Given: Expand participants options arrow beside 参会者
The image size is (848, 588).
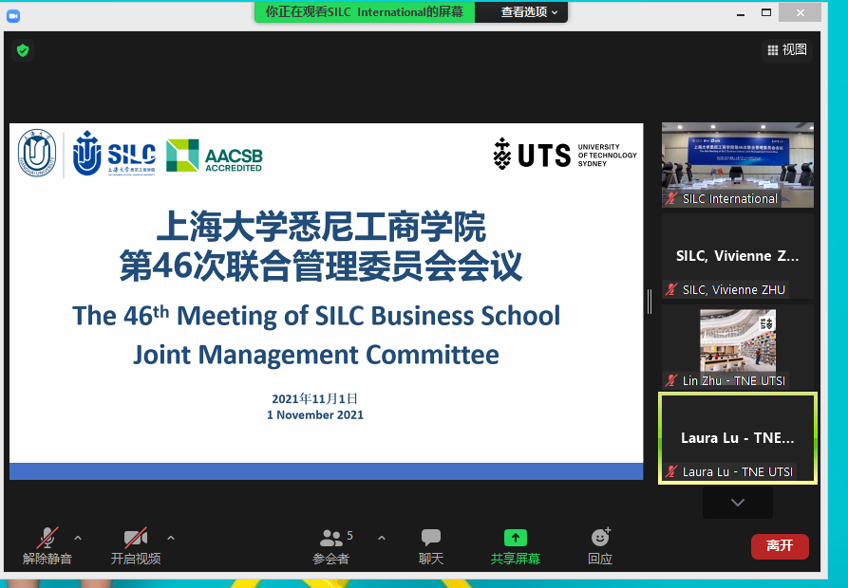Looking at the screenshot, I should [382, 538].
